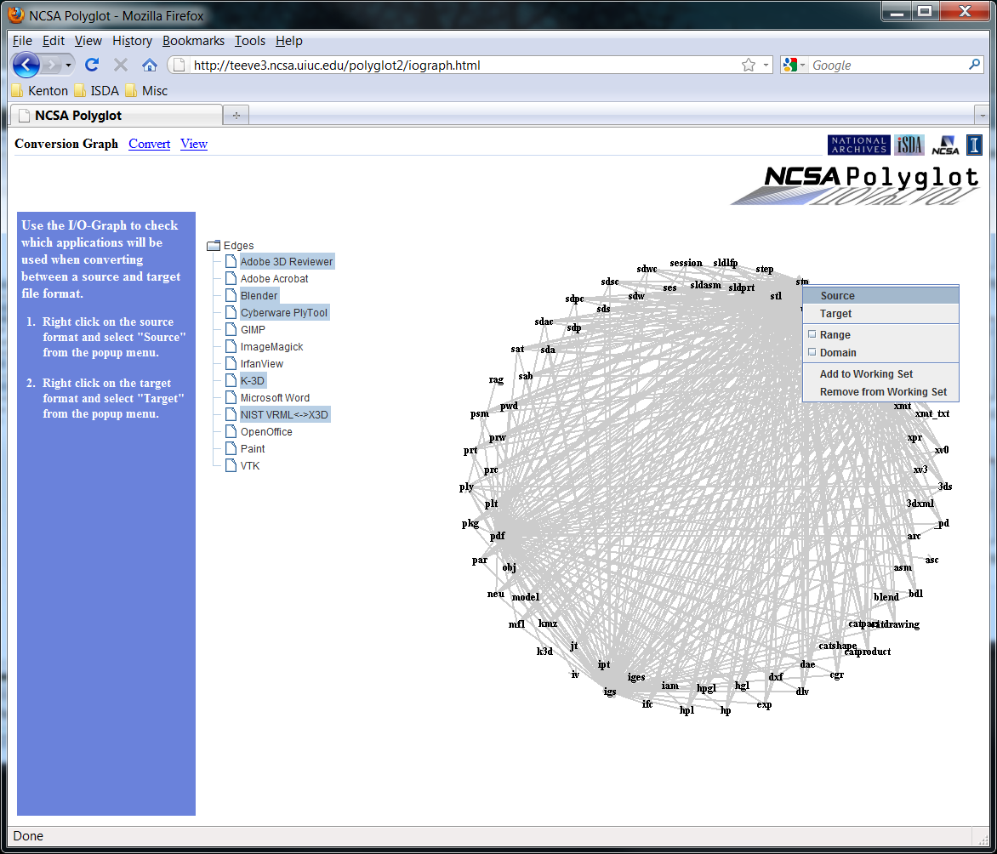The image size is (997, 854).
Task: Choose Remove from Working Set
Action: tap(880, 392)
